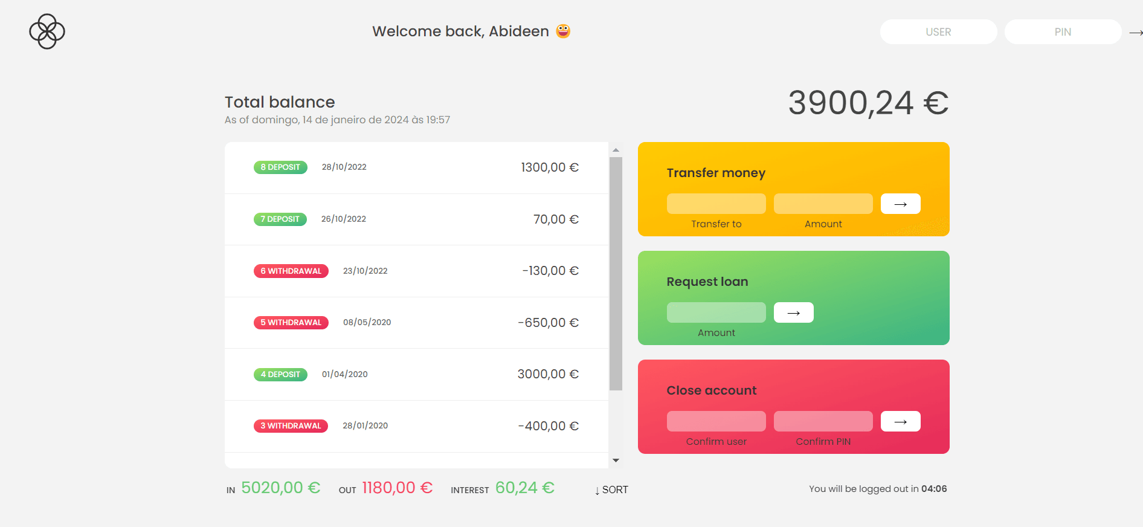Click the Close account heading
The width and height of the screenshot is (1143, 527).
712,390
